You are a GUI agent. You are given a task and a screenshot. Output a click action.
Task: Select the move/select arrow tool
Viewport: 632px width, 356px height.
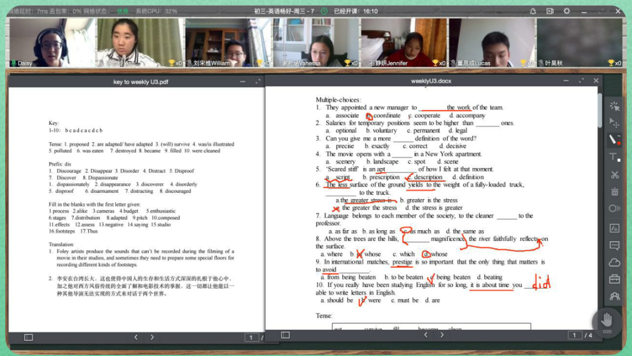(614, 122)
